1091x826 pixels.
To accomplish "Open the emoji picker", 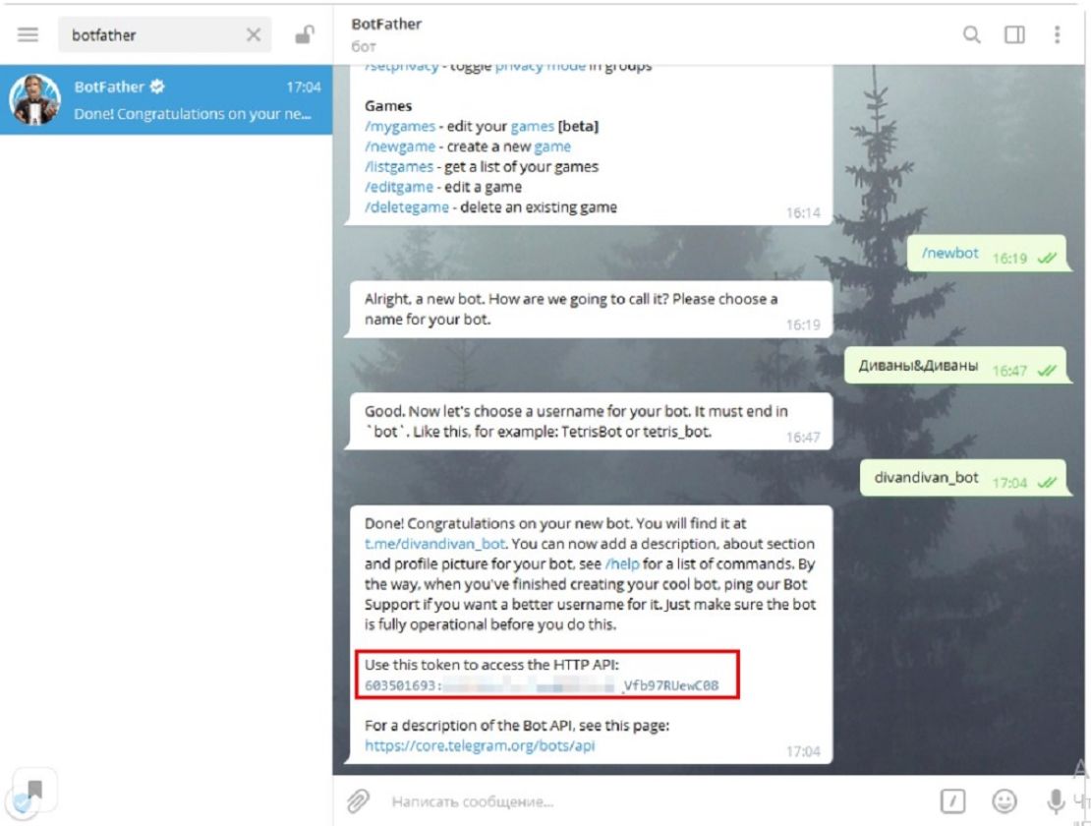I will (1005, 801).
